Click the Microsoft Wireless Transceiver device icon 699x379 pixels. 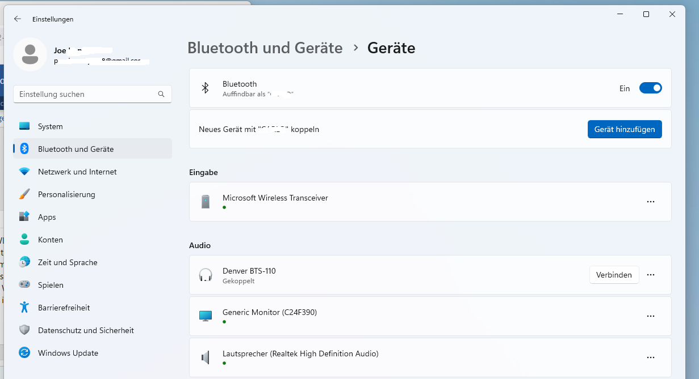click(206, 202)
